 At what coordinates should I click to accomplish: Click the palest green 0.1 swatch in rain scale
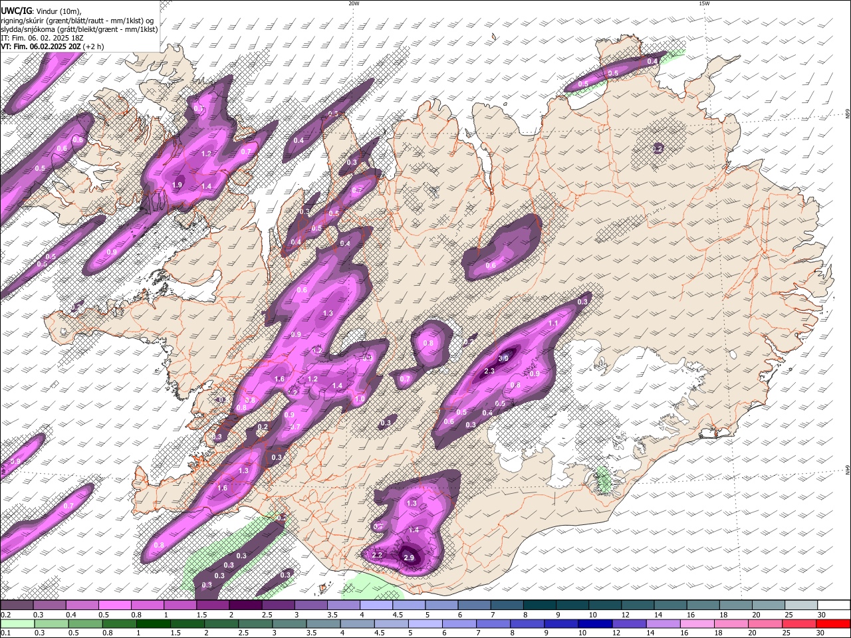[17, 623]
